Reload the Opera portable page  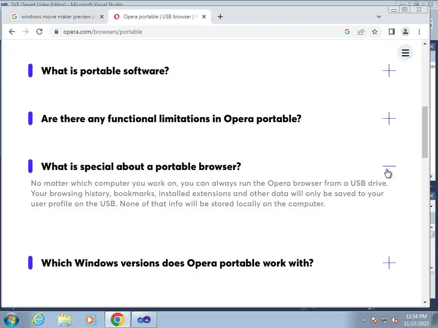point(39,32)
